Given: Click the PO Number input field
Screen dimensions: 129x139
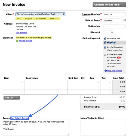Looking at the screenshot, I should pyautogui.click(x=114, y=26).
